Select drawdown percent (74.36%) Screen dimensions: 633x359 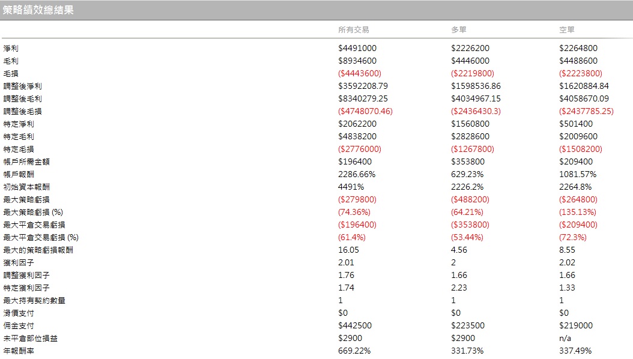pos(354,212)
